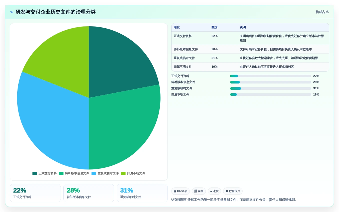Click 正式交付资料 table row cell

point(183,36)
